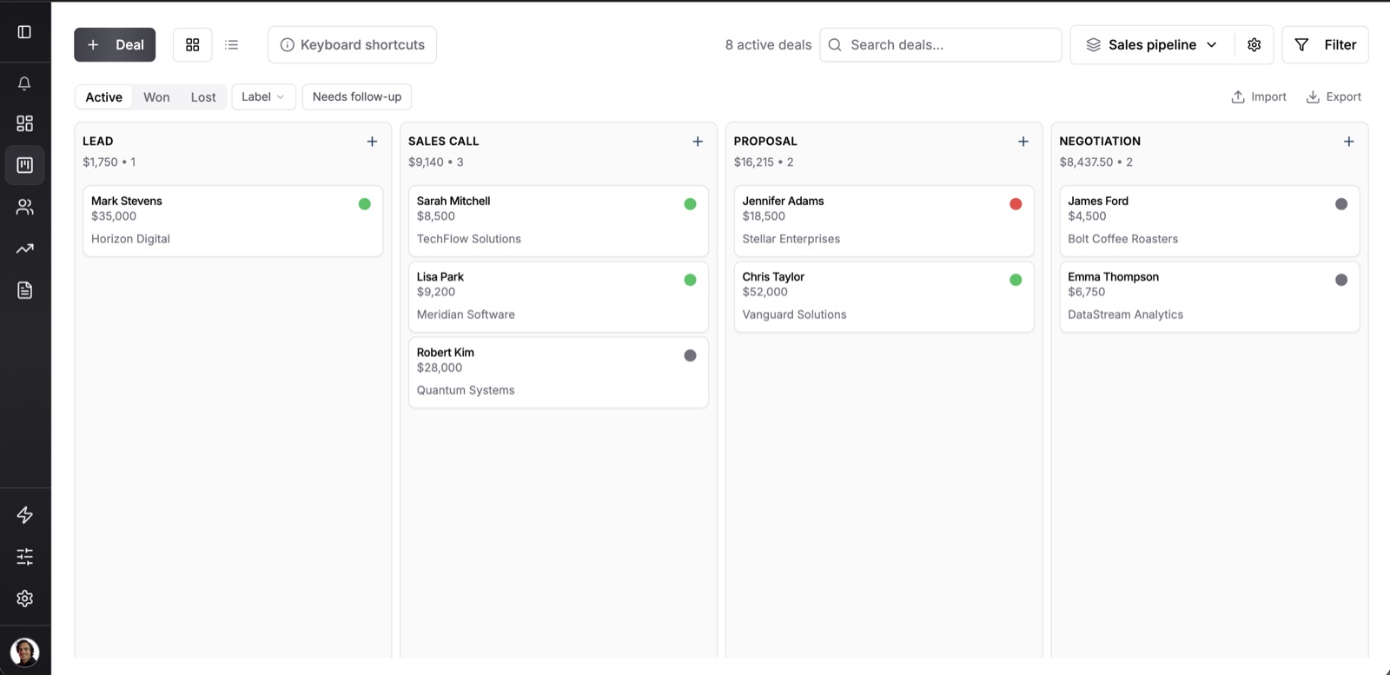The height and width of the screenshot is (675, 1390).
Task: Click Import deals
Action: click(x=1259, y=97)
